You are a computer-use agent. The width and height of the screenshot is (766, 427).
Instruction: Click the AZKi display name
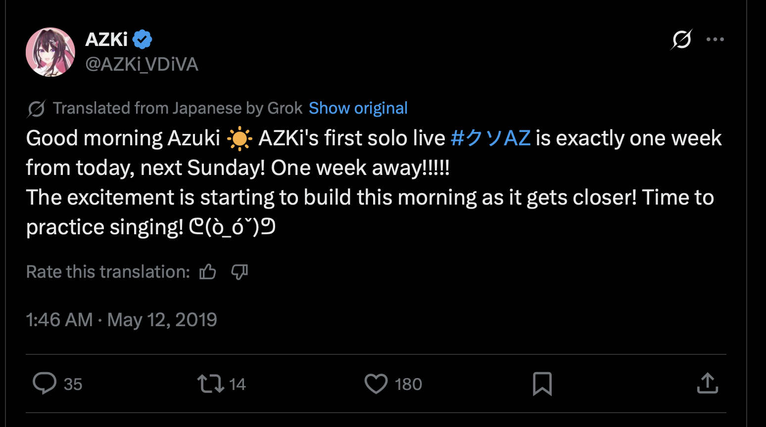click(x=106, y=40)
